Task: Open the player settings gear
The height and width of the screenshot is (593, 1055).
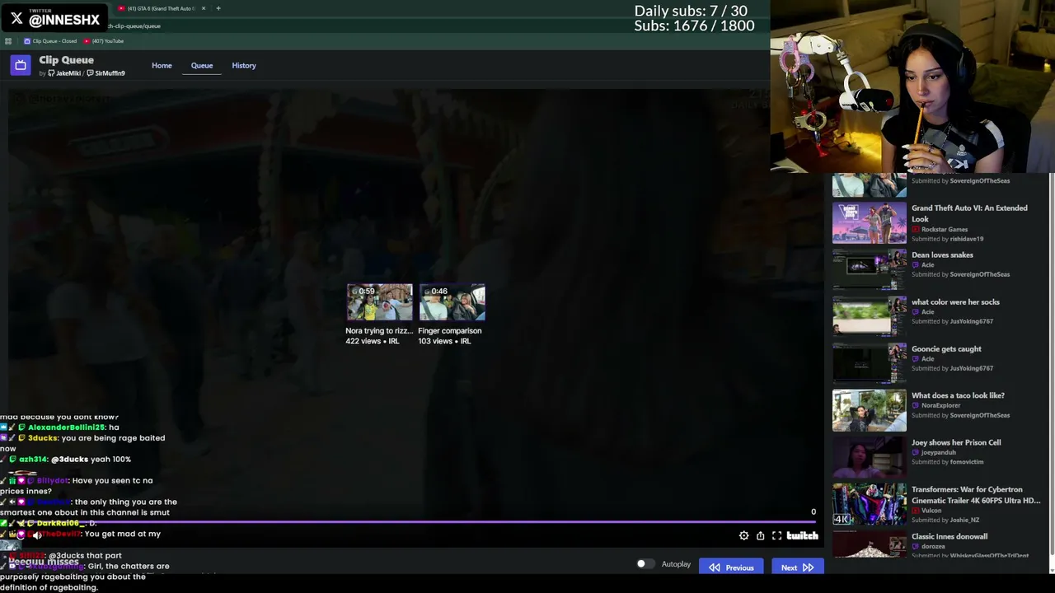Action: 743,536
